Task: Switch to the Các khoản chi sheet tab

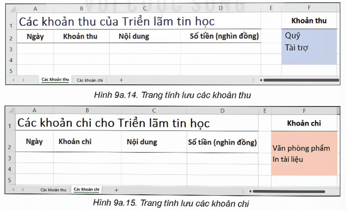Action: pyautogui.click(x=90, y=79)
